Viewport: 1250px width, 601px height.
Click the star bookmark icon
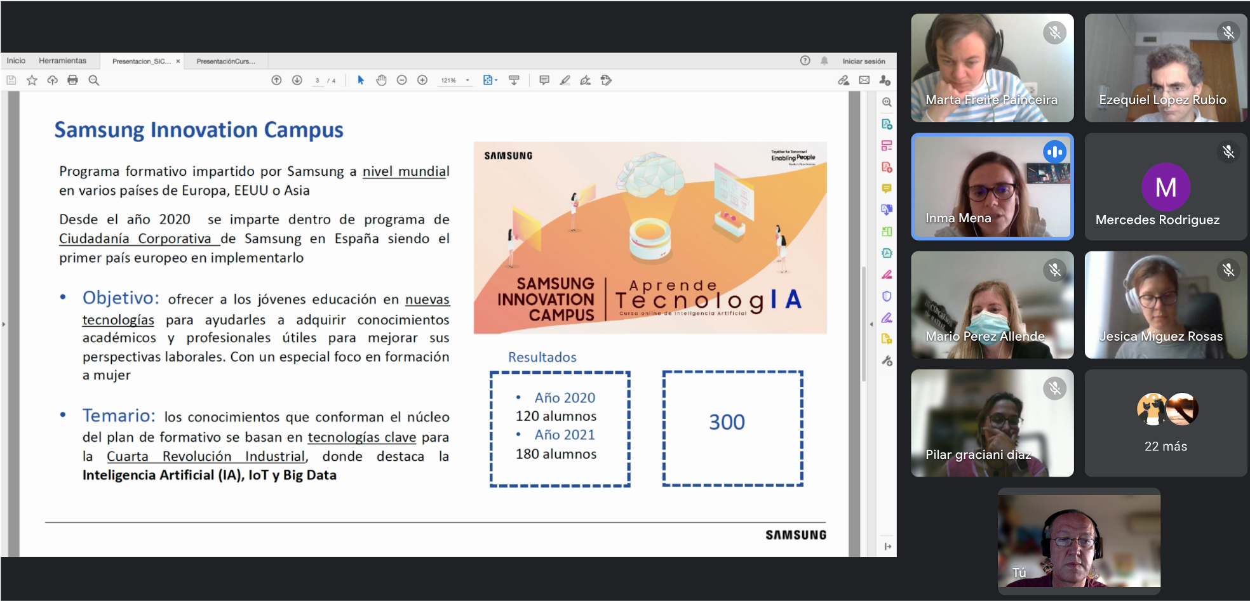[x=32, y=80]
